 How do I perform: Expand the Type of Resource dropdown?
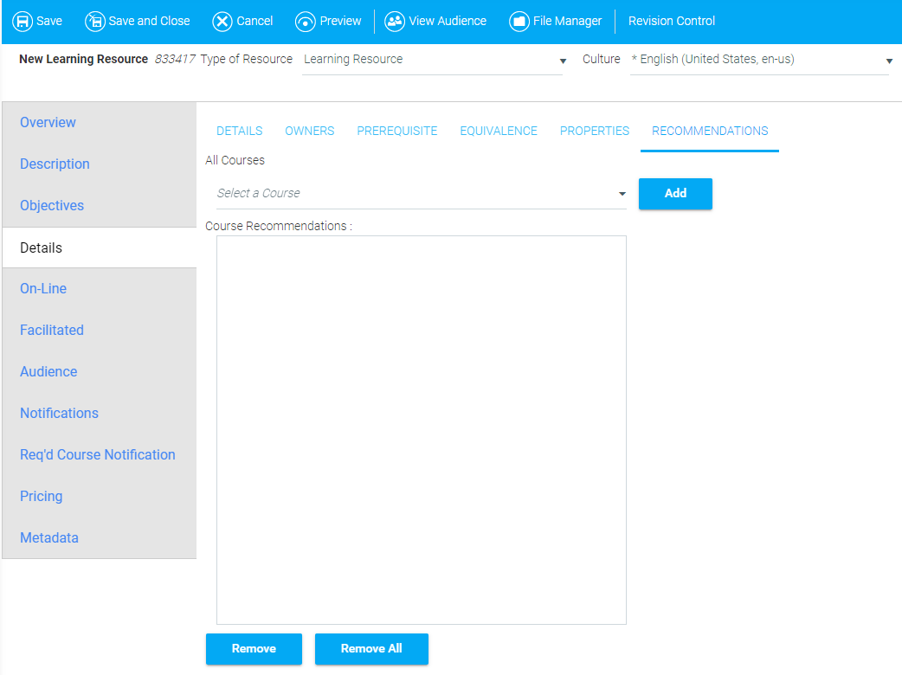563,61
